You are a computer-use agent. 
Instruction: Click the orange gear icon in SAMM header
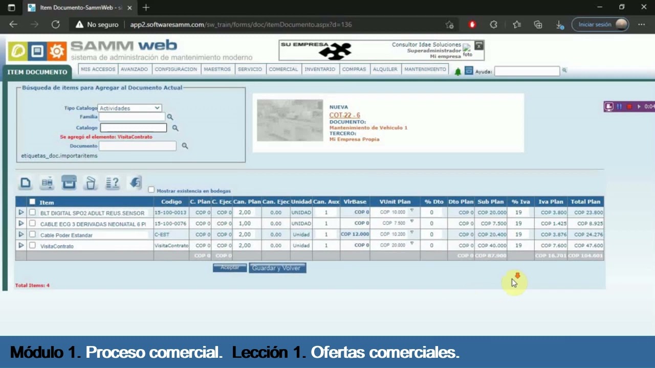pos(57,51)
